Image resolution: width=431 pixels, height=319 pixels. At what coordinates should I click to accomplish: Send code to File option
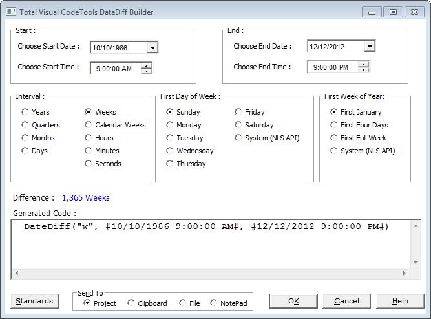click(189, 303)
